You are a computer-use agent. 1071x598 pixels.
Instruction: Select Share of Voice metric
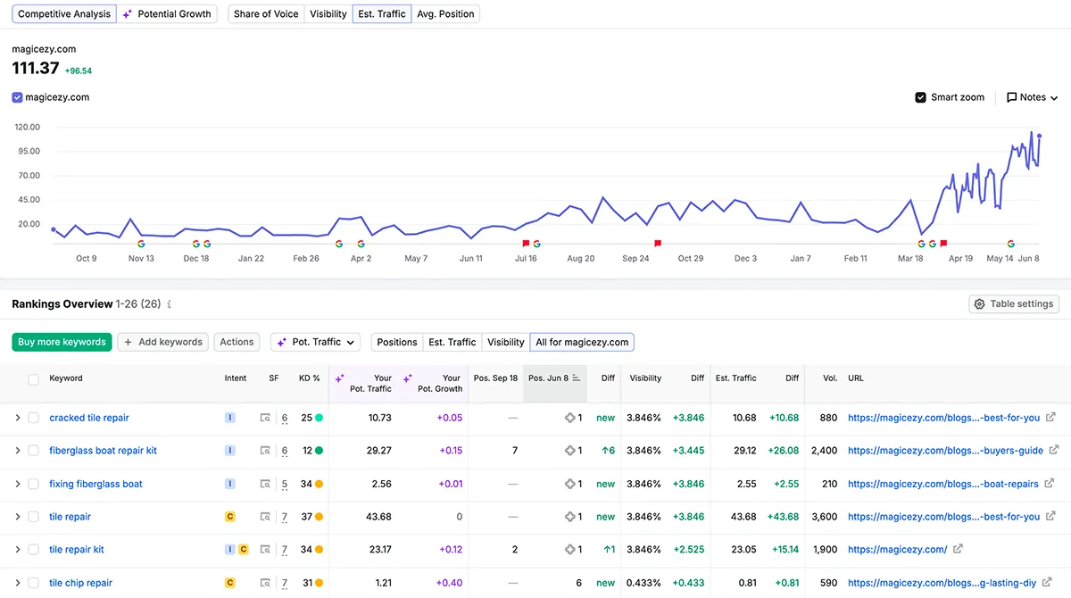coord(265,14)
